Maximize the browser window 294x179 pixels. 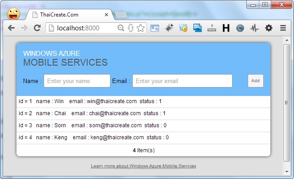coord(265,5)
